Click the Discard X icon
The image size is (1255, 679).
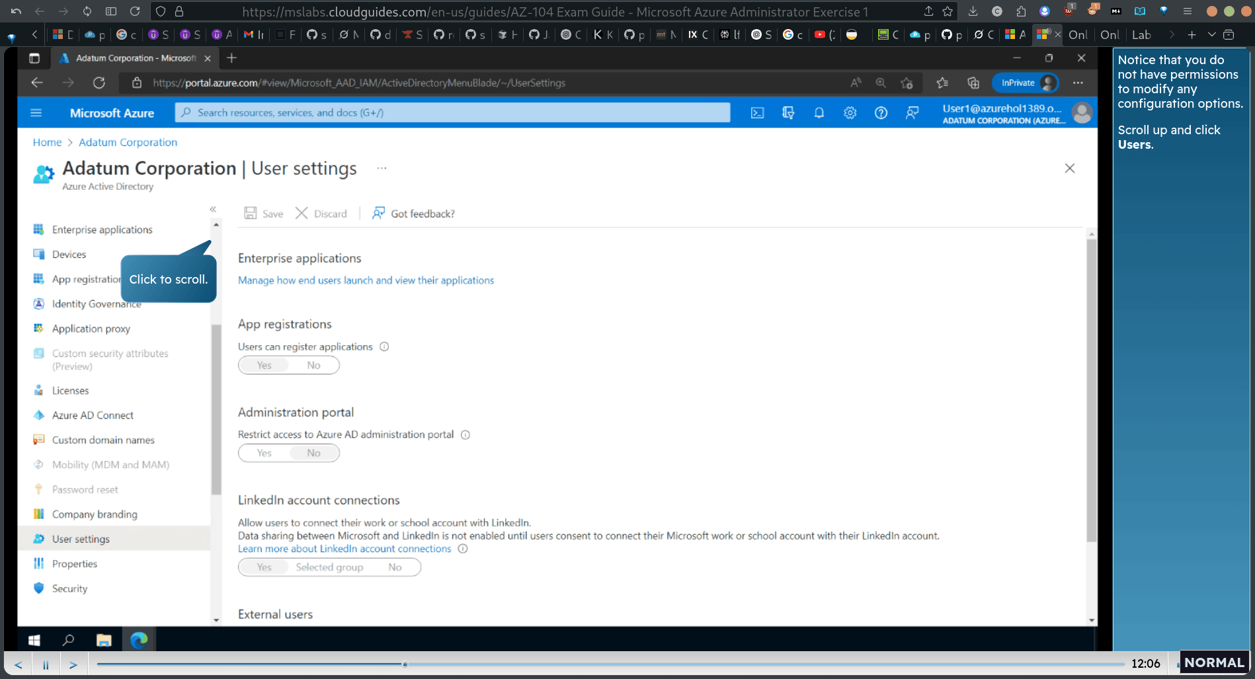tap(302, 213)
